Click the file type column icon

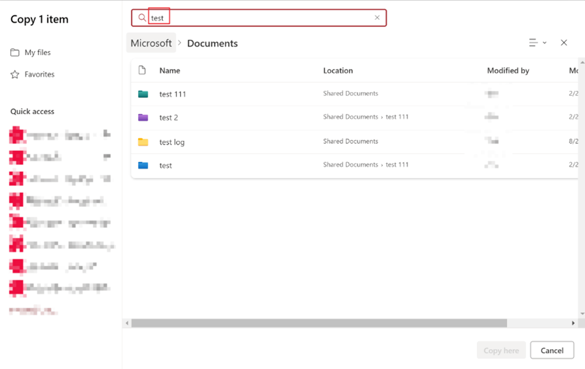[x=142, y=70]
